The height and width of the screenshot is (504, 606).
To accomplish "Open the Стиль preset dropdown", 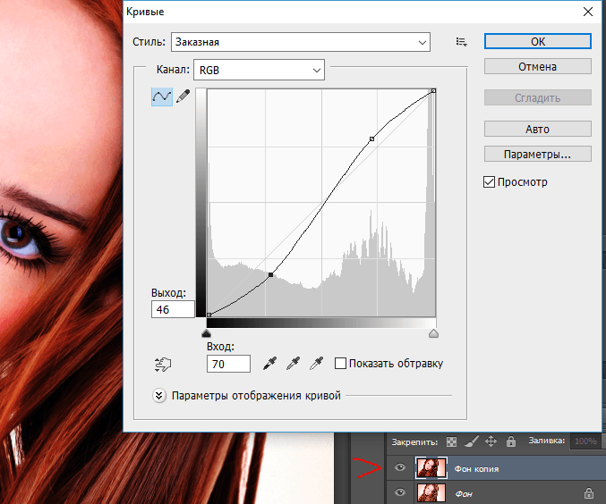I will click(301, 42).
